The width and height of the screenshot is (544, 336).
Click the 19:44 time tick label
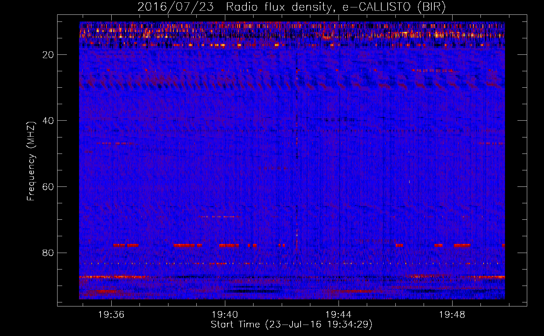[x=339, y=314]
